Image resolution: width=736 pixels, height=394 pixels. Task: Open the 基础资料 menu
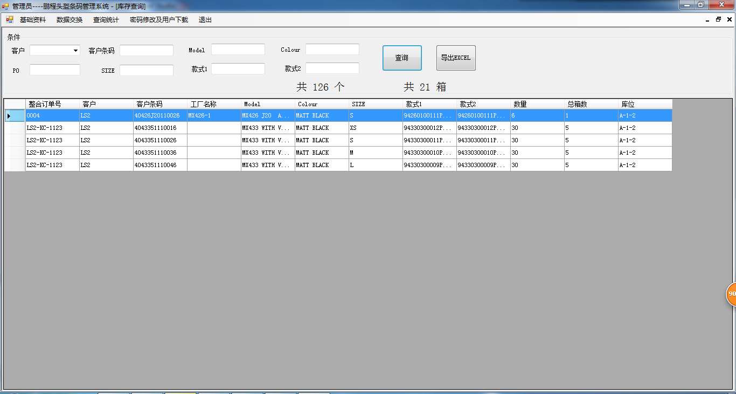33,20
